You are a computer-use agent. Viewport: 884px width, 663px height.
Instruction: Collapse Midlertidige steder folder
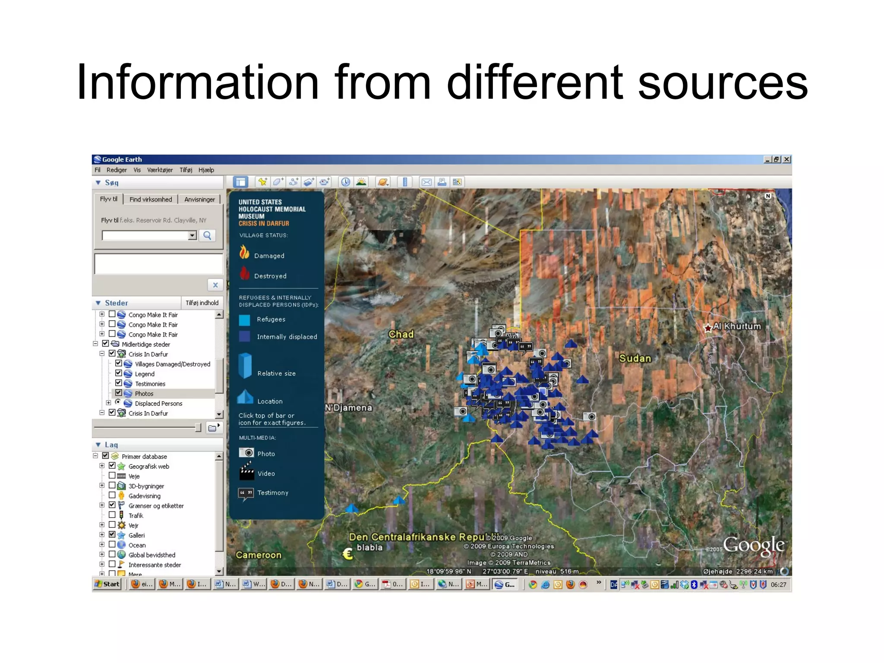coord(95,344)
